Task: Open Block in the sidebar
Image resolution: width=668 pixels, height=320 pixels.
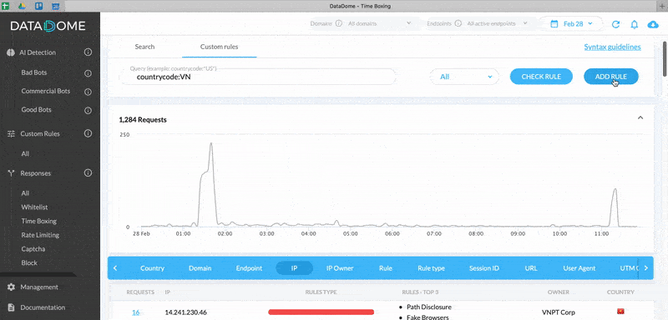Action: tap(29, 262)
